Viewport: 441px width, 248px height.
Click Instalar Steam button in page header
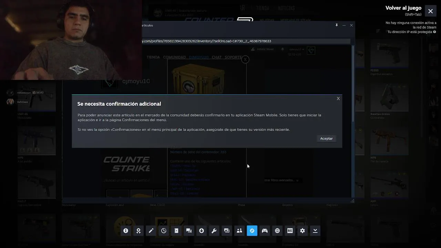pos(263,49)
